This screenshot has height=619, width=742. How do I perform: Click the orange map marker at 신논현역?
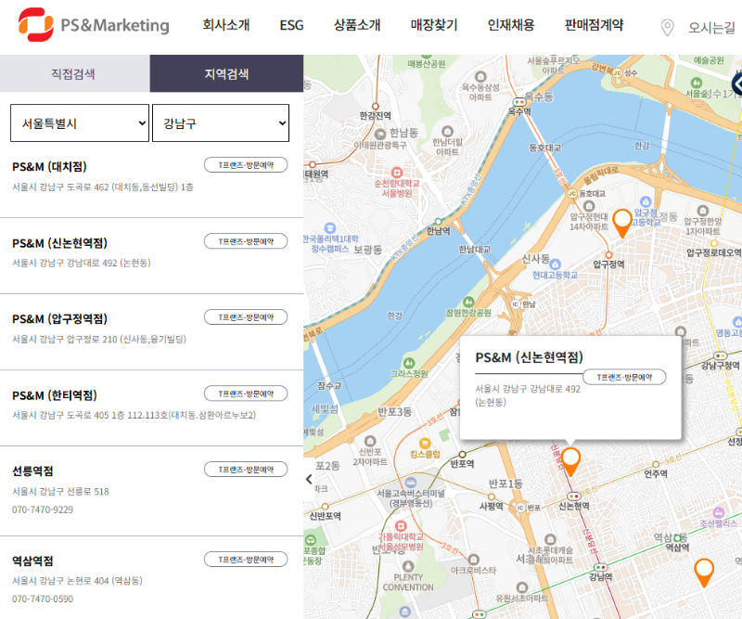(x=570, y=461)
